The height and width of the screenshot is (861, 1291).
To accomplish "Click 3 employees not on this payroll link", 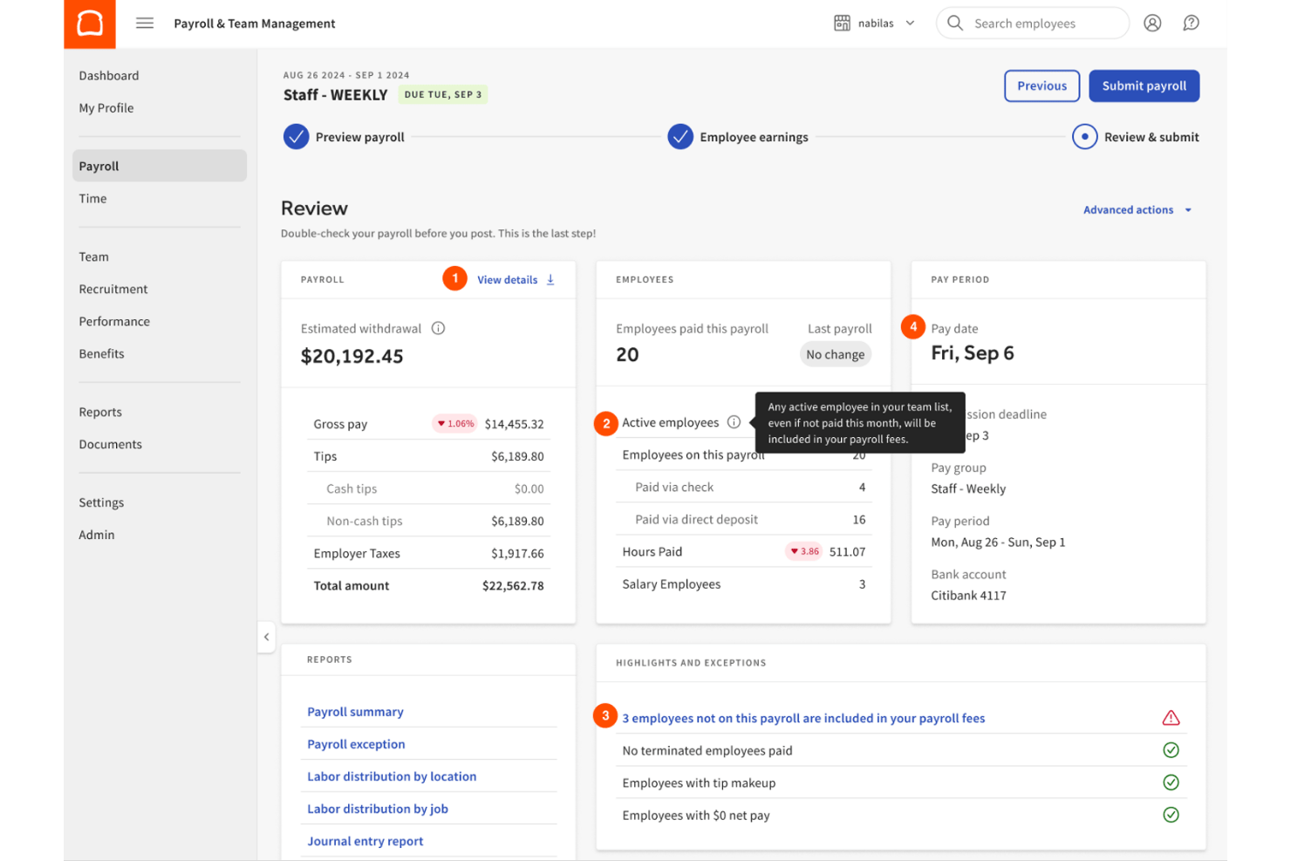I will pos(803,719).
